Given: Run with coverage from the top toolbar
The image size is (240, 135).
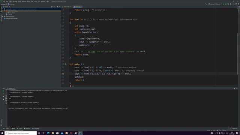Looking at the screenshot, I should click(x=228, y=4).
